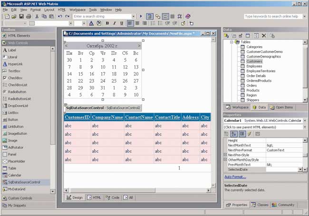
Task: Toggle Align Right button
Action: [145, 23]
